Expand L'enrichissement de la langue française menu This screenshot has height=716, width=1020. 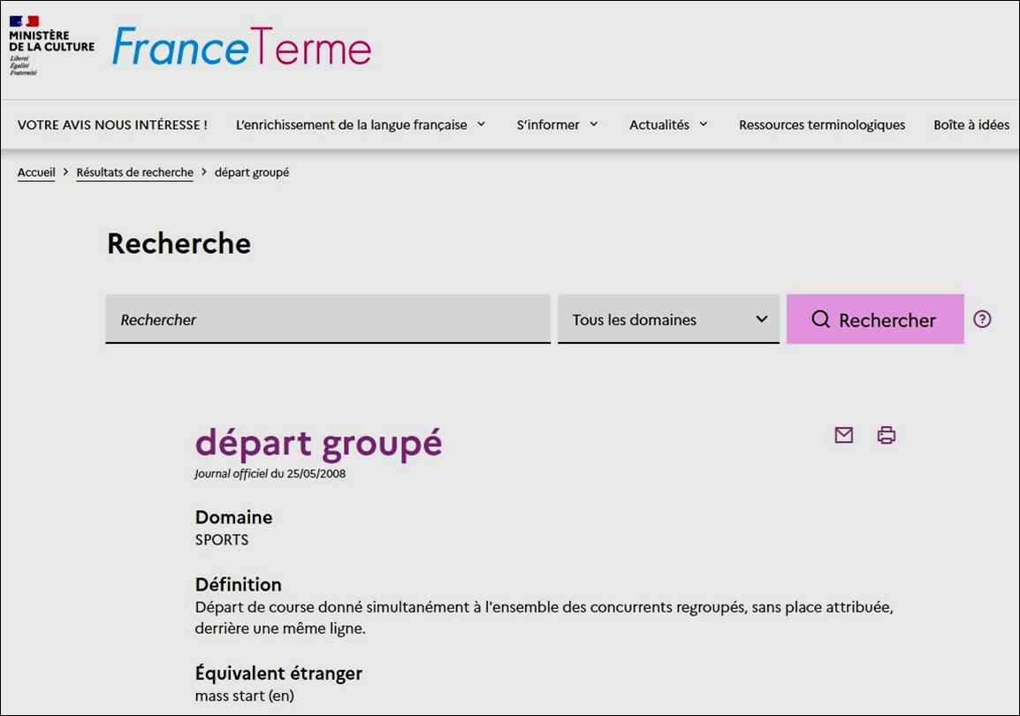coord(361,125)
